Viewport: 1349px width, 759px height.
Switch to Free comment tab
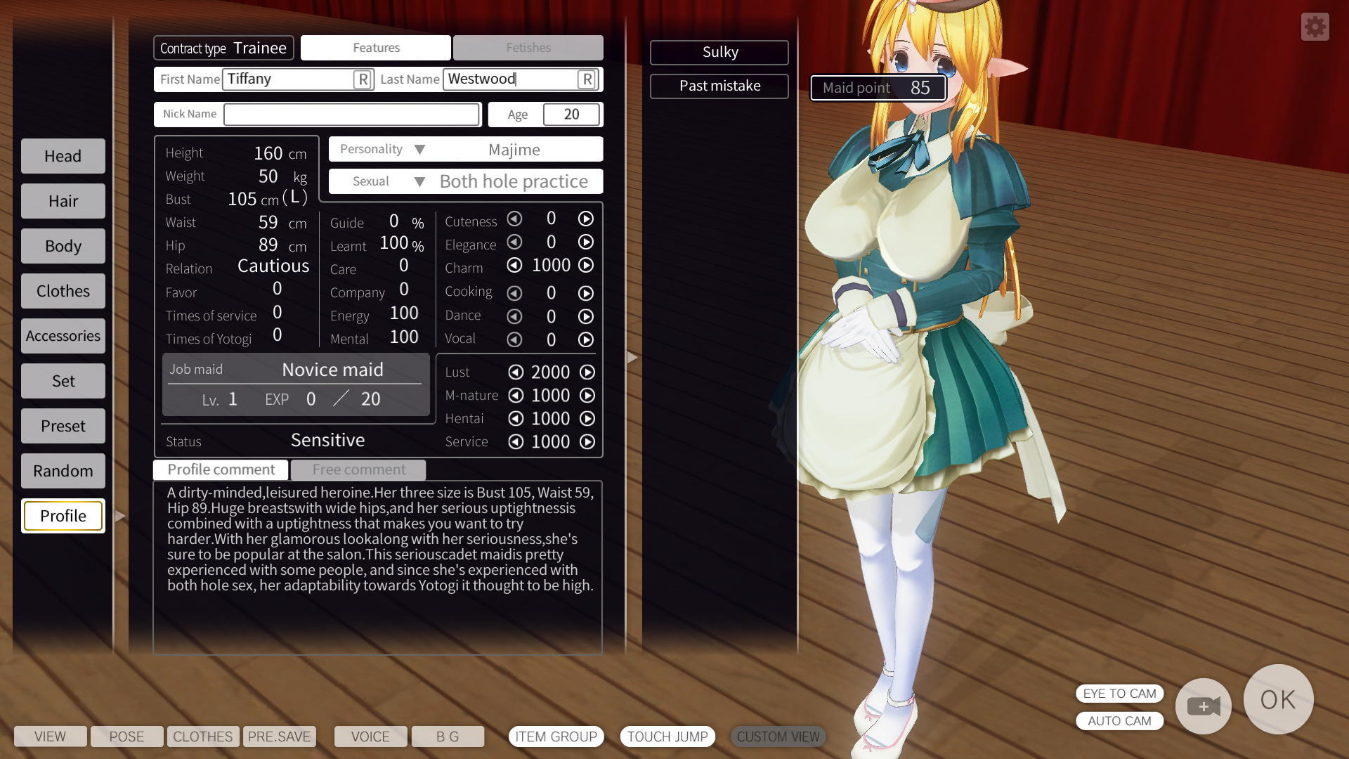click(x=358, y=469)
